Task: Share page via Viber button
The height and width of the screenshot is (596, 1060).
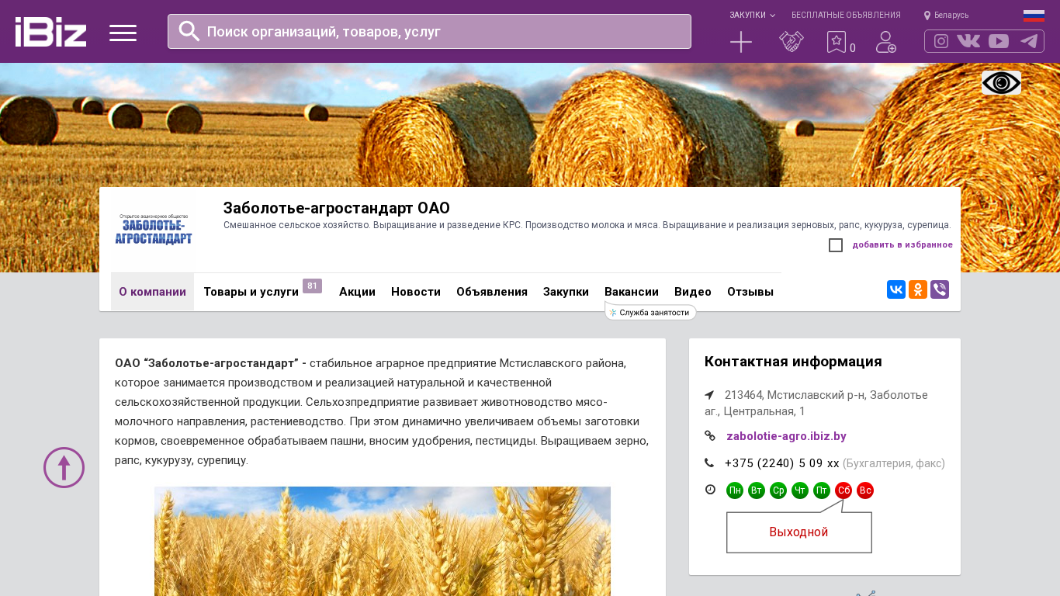Action: (x=940, y=289)
